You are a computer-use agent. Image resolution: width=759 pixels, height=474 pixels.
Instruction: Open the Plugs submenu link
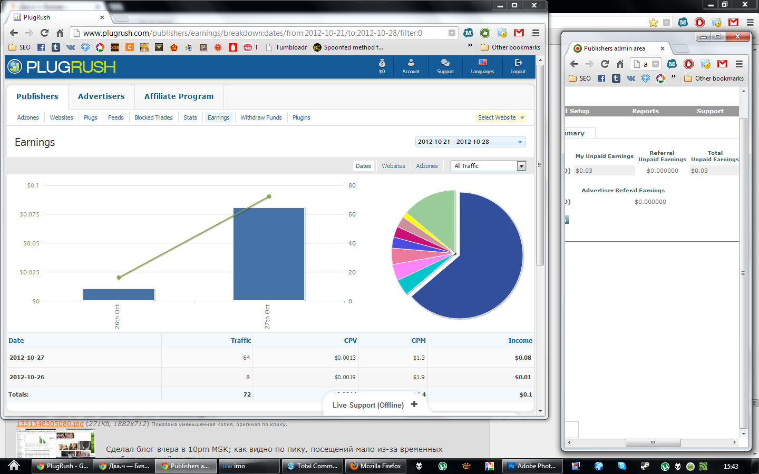(x=91, y=117)
